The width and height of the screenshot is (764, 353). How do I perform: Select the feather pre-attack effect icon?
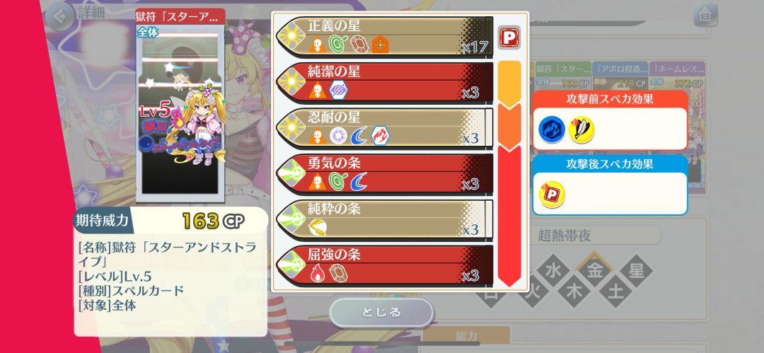581,129
